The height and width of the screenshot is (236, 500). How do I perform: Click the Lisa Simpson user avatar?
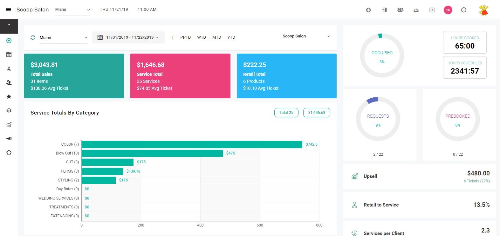pos(483,10)
